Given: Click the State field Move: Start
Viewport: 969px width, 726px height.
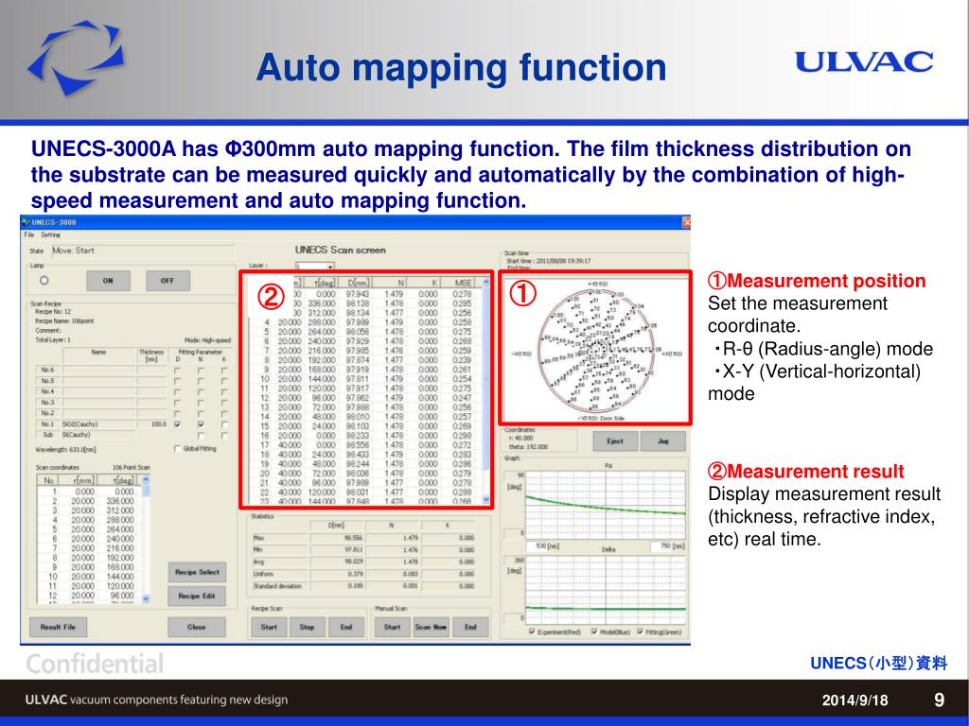Looking at the screenshot, I should (x=143, y=251).
